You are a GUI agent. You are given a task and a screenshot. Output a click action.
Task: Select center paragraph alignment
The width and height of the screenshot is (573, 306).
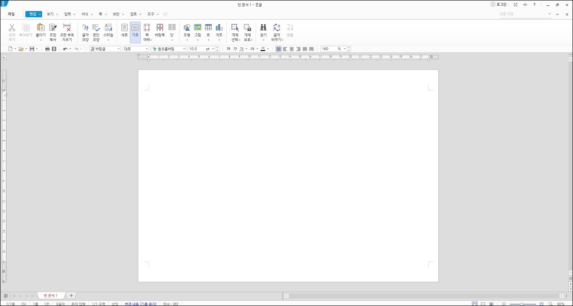tap(292, 49)
